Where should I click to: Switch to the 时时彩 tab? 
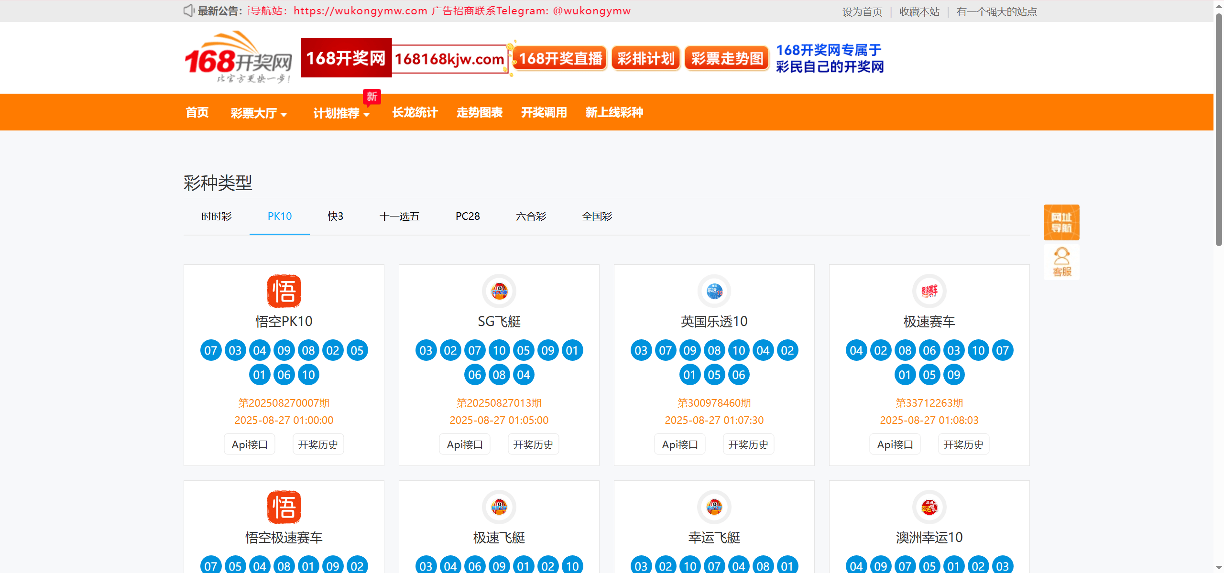coord(216,216)
